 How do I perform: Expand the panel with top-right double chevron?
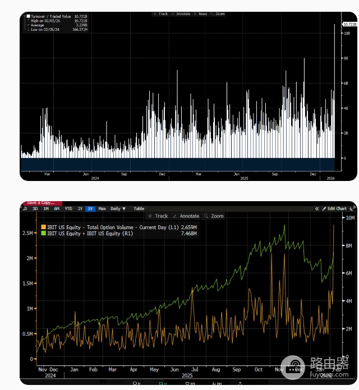click(x=355, y=207)
